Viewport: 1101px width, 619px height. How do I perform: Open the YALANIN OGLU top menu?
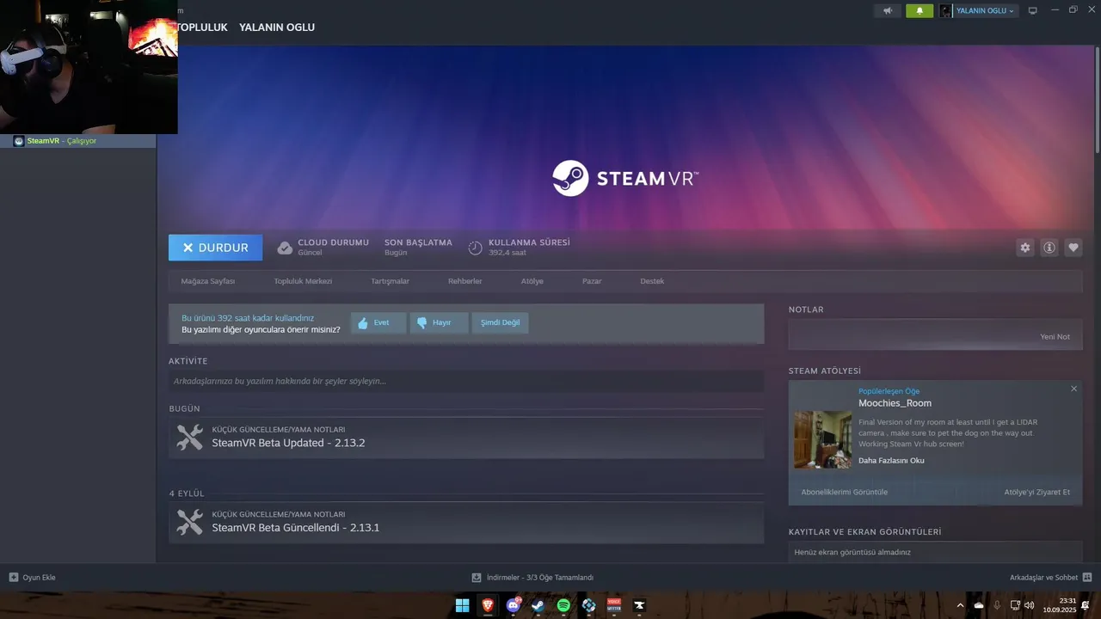coord(277,28)
